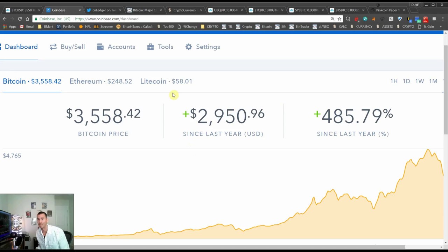Viewport: 448px width, 252px height.
Task: Click the horizontal page scrollbar
Action: [203, 247]
